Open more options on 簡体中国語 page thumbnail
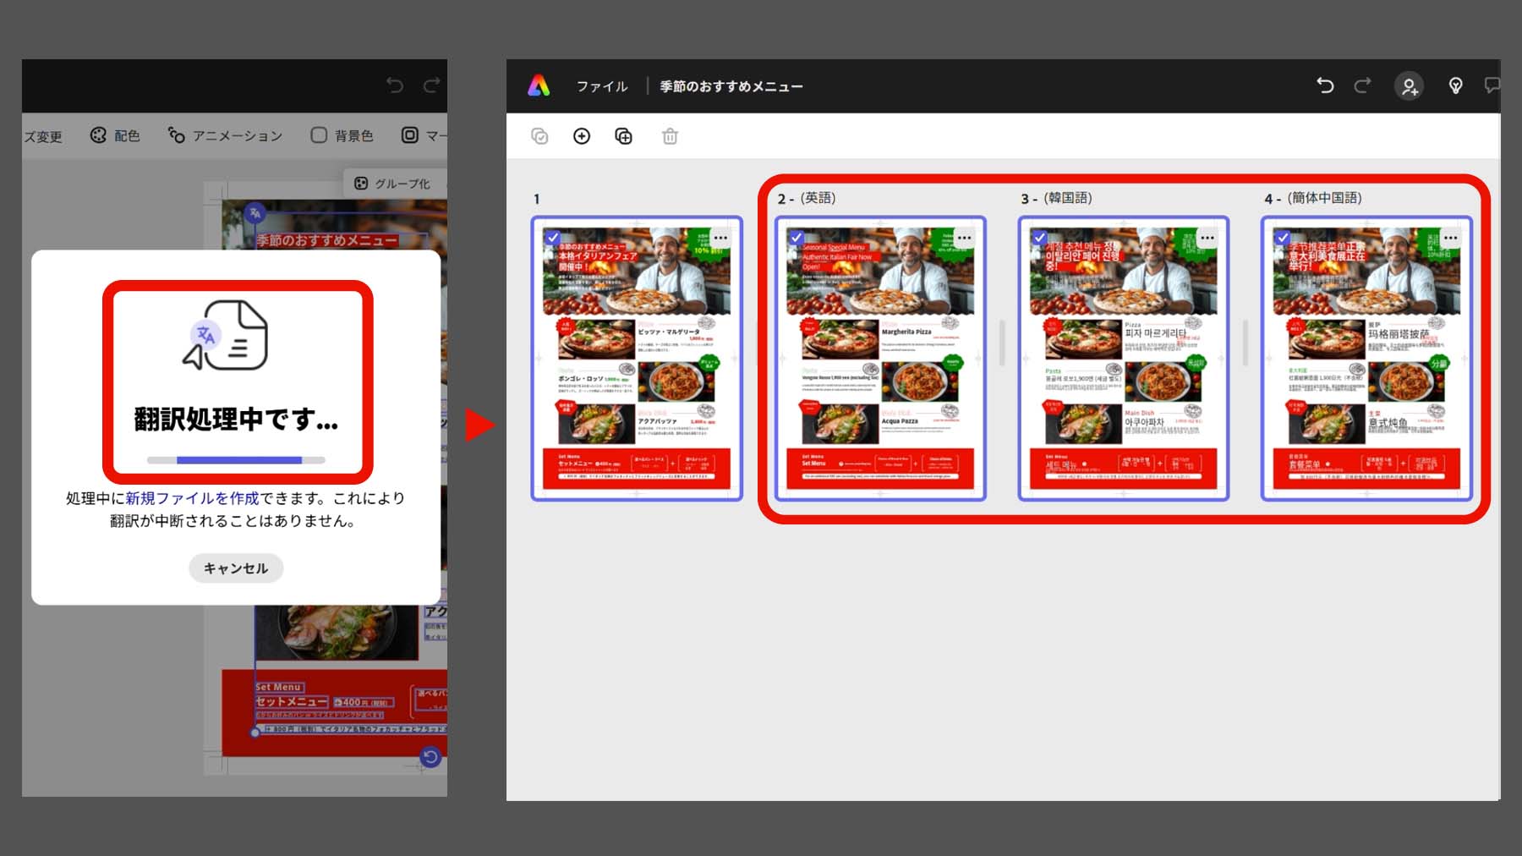 click(x=1451, y=238)
